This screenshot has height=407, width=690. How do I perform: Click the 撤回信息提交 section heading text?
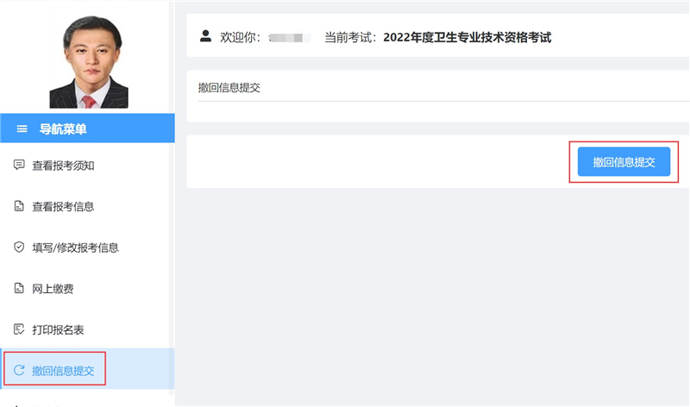tap(229, 87)
